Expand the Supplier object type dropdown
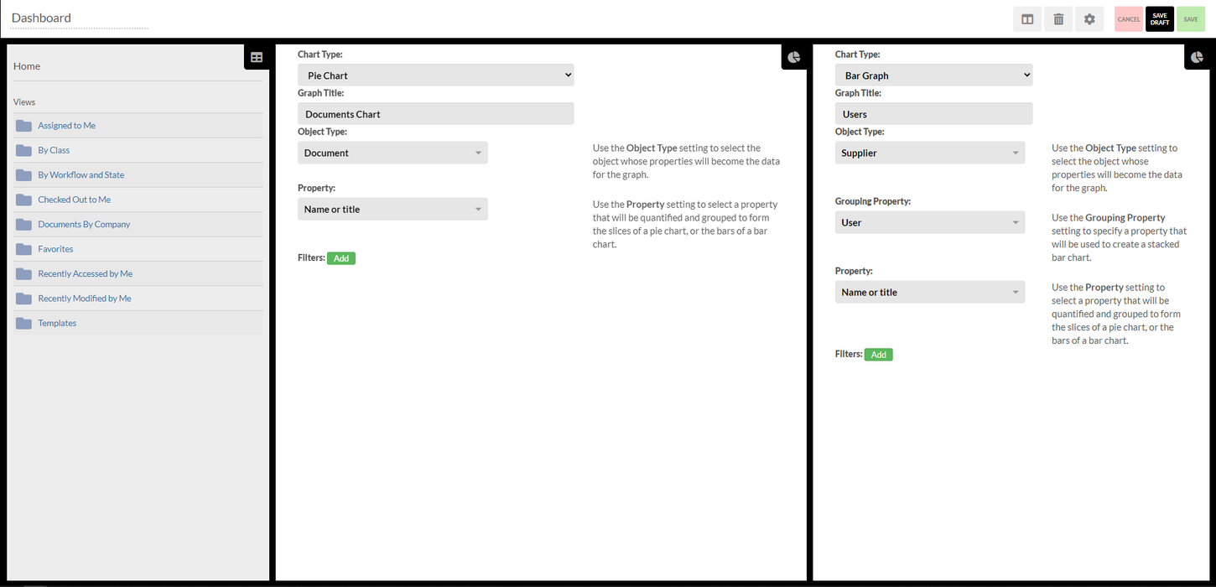Screen dimensions: 1216x587 click(929, 153)
